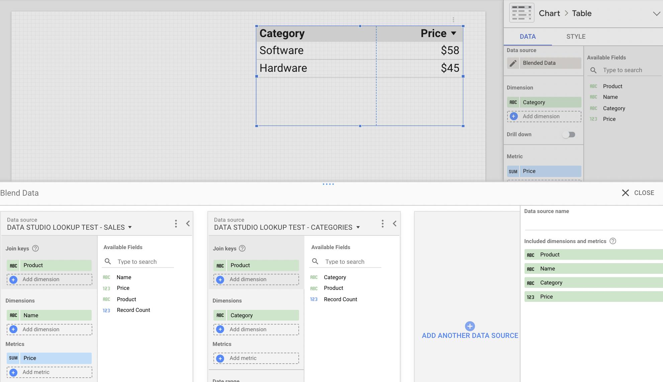Viewport: 663px width, 382px height.
Task: Open SALES data source three-dot menu
Action: tap(176, 223)
